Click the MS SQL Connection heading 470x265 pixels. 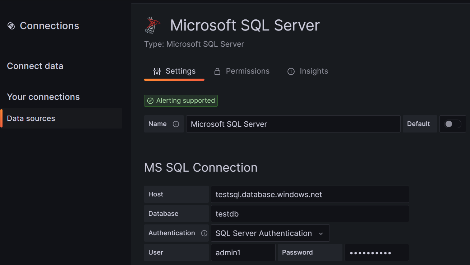point(201,168)
